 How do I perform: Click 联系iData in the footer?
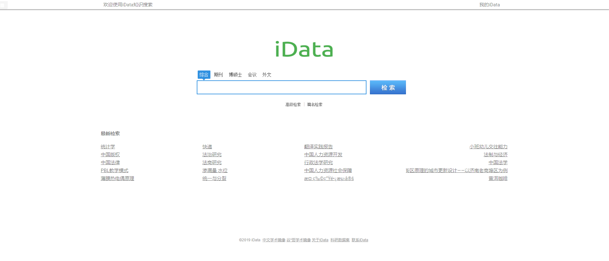pyautogui.click(x=360, y=240)
